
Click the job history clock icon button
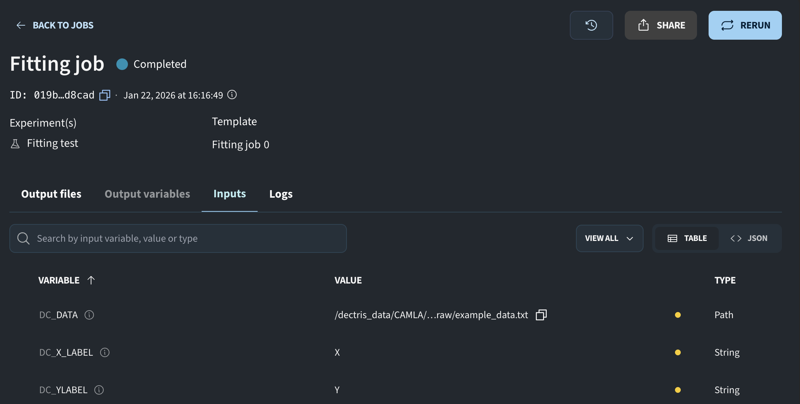point(591,25)
